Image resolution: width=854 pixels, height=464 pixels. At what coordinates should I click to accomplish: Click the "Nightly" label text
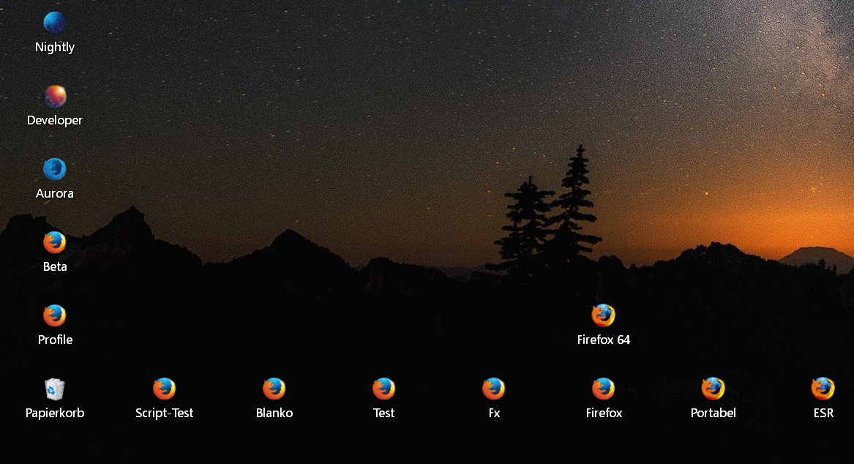tap(54, 48)
